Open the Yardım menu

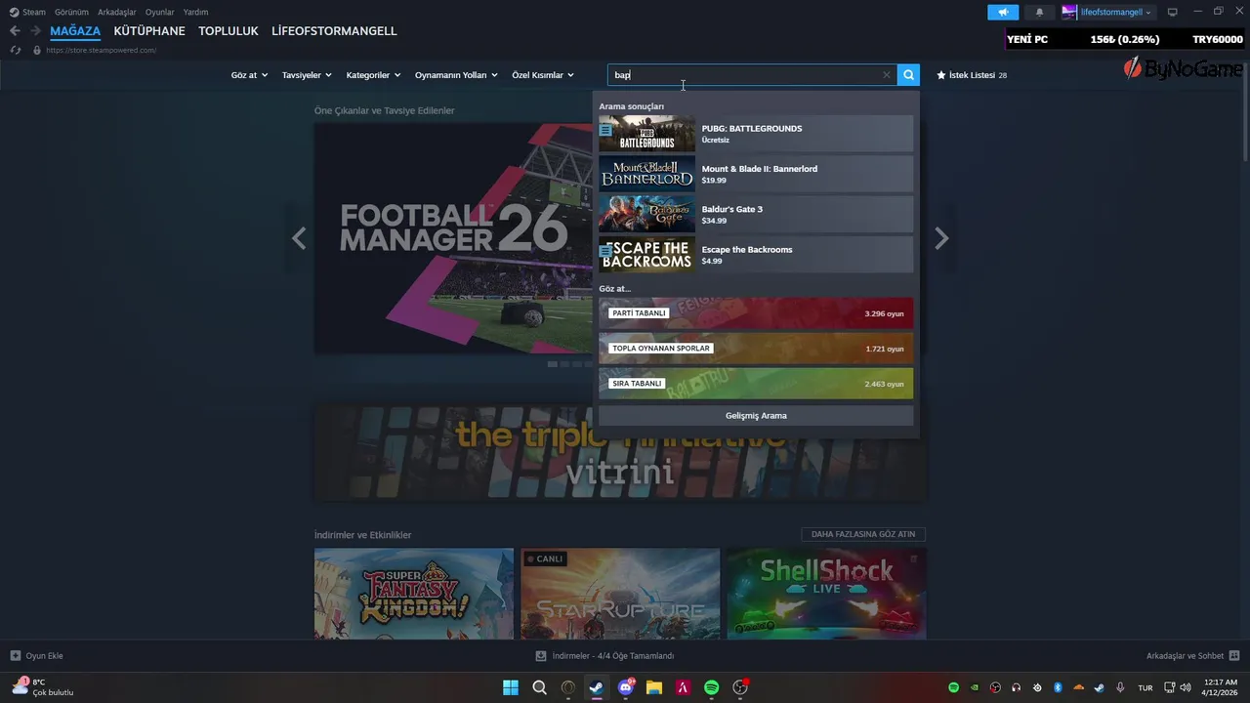[x=195, y=12]
